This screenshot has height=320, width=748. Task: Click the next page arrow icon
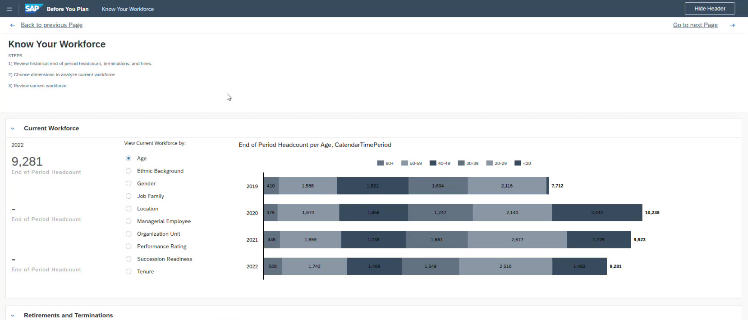(x=732, y=25)
